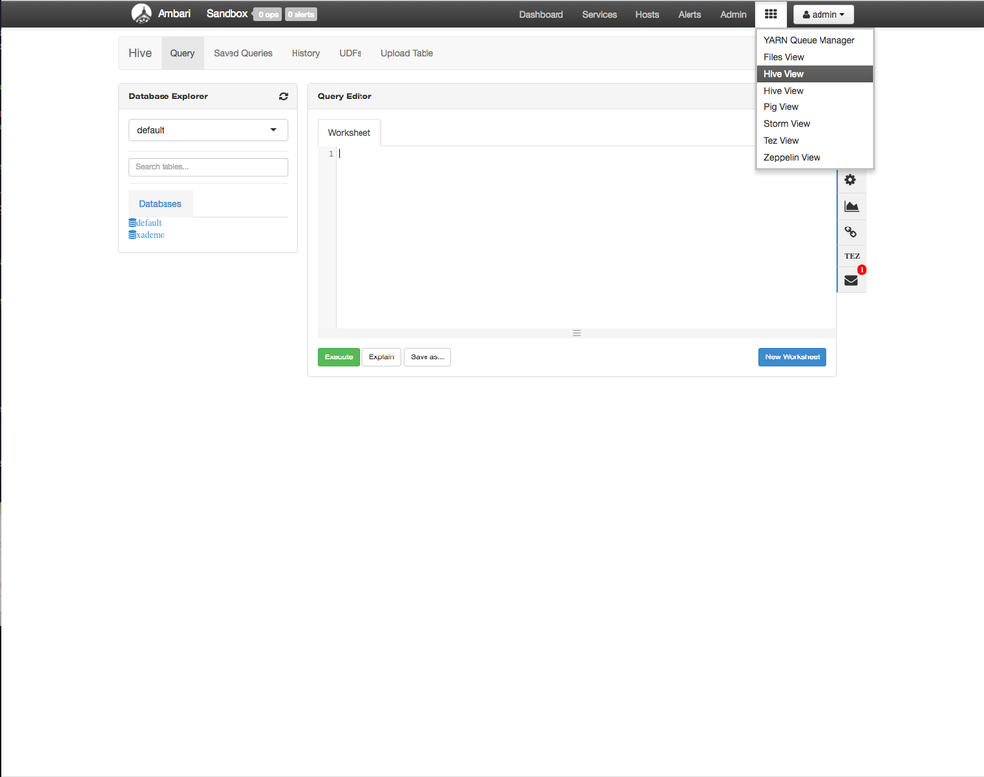The width and height of the screenshot is (984, 777).
Task: Select Files View from the menu
Action: click(x=815, y=57)
